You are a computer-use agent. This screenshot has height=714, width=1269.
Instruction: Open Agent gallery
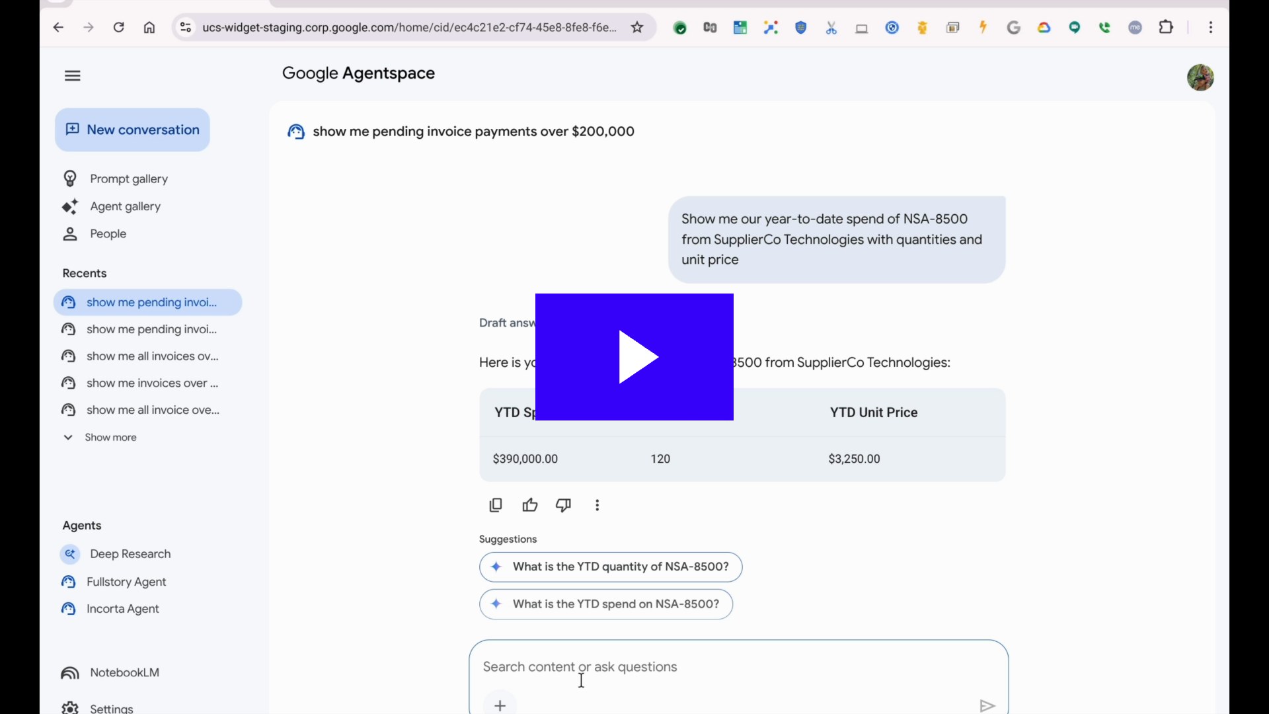tap(112, 206)
